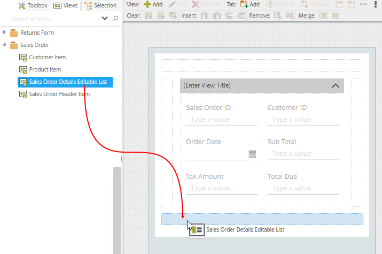The image size is (382, 254).
Task: Click the left panel vertical scrollbar
Action: (x=117, y=210)
